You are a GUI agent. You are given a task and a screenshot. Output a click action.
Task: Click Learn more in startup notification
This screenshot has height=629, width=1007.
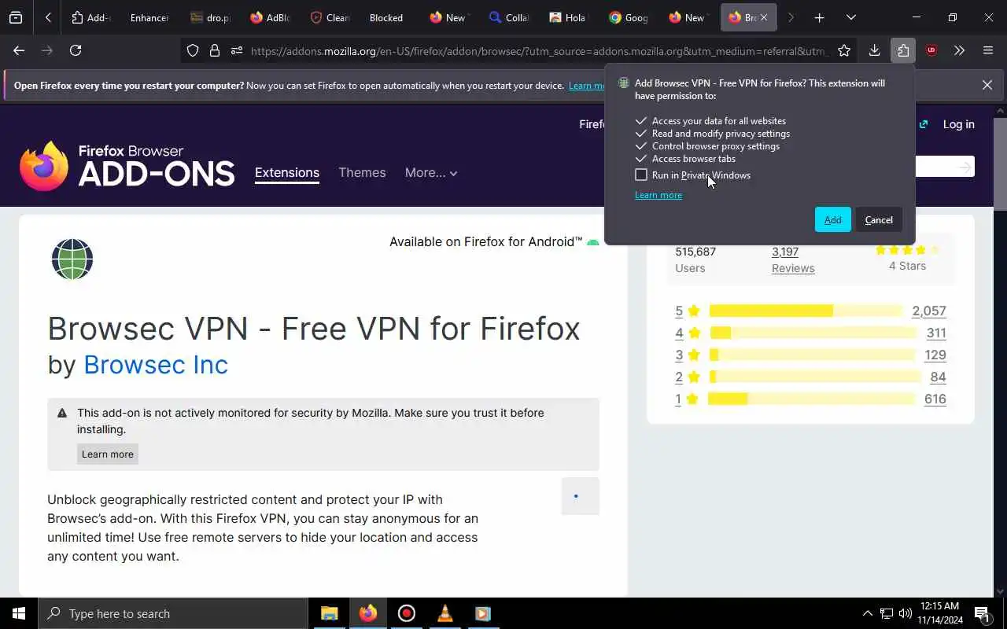[586, 86]
